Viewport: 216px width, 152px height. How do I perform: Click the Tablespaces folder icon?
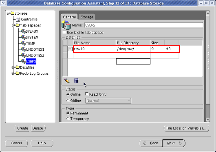pyautogui.click(x=18, y=25)
